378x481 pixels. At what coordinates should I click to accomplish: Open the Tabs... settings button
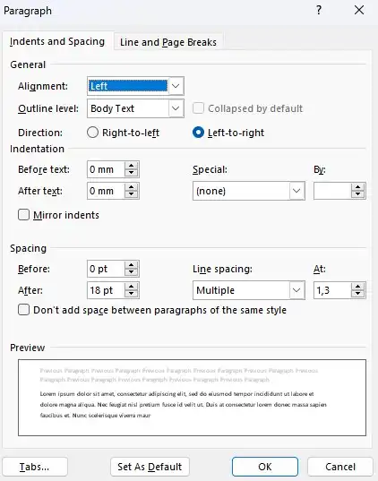click(x=35, y=467)
